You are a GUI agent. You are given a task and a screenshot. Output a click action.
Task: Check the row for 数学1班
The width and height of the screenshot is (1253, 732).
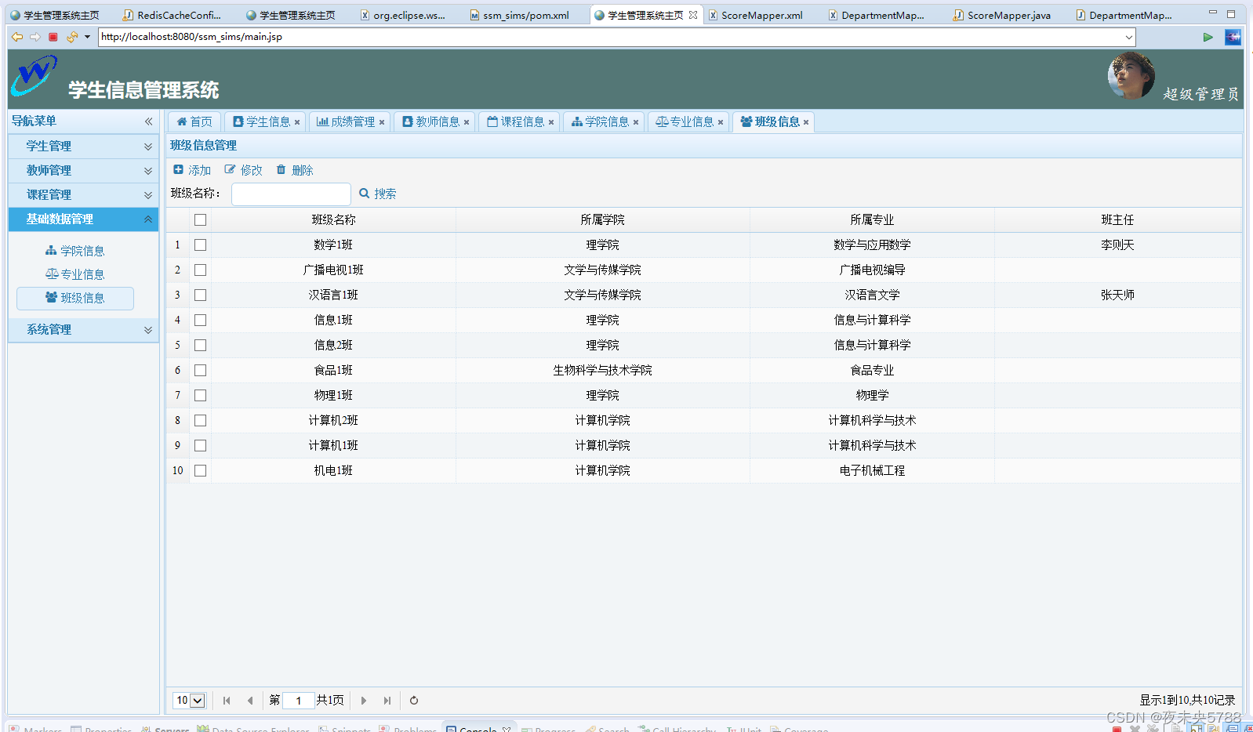pos(200,245)
